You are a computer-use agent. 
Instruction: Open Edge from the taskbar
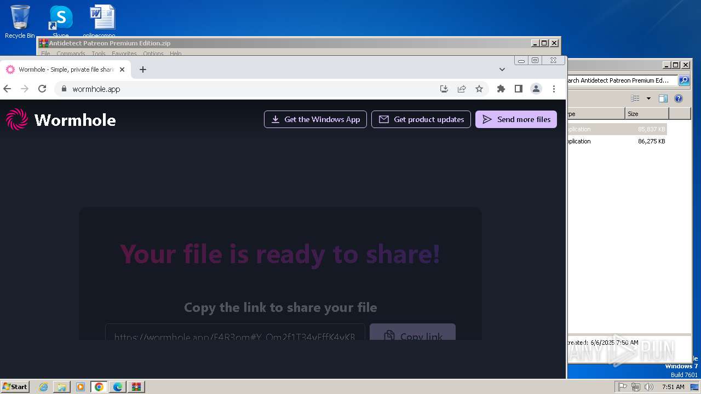click(x=118, y=387)
